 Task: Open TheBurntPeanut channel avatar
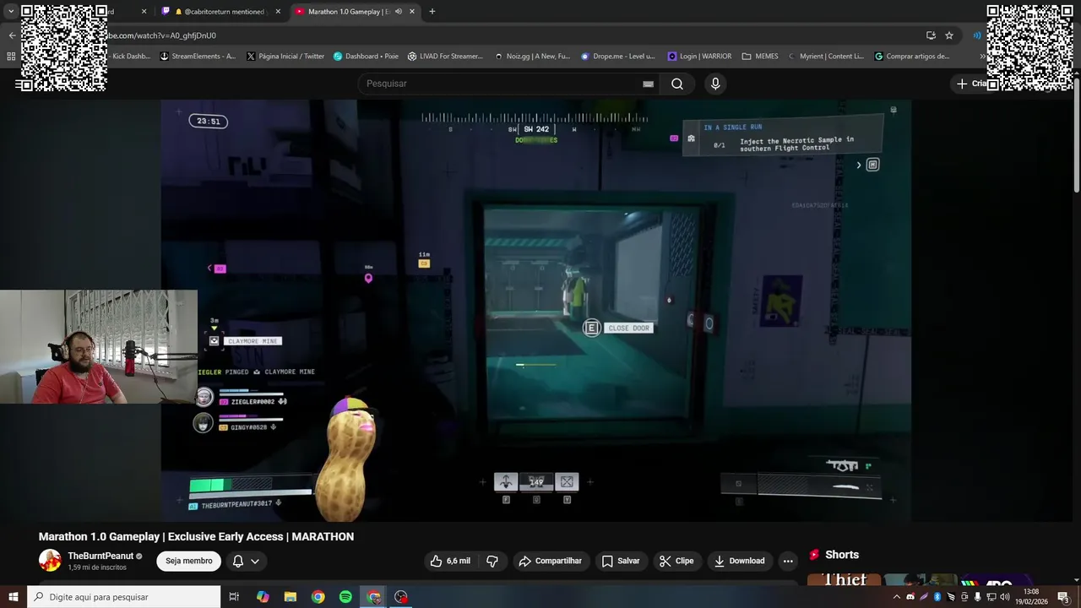50,561
